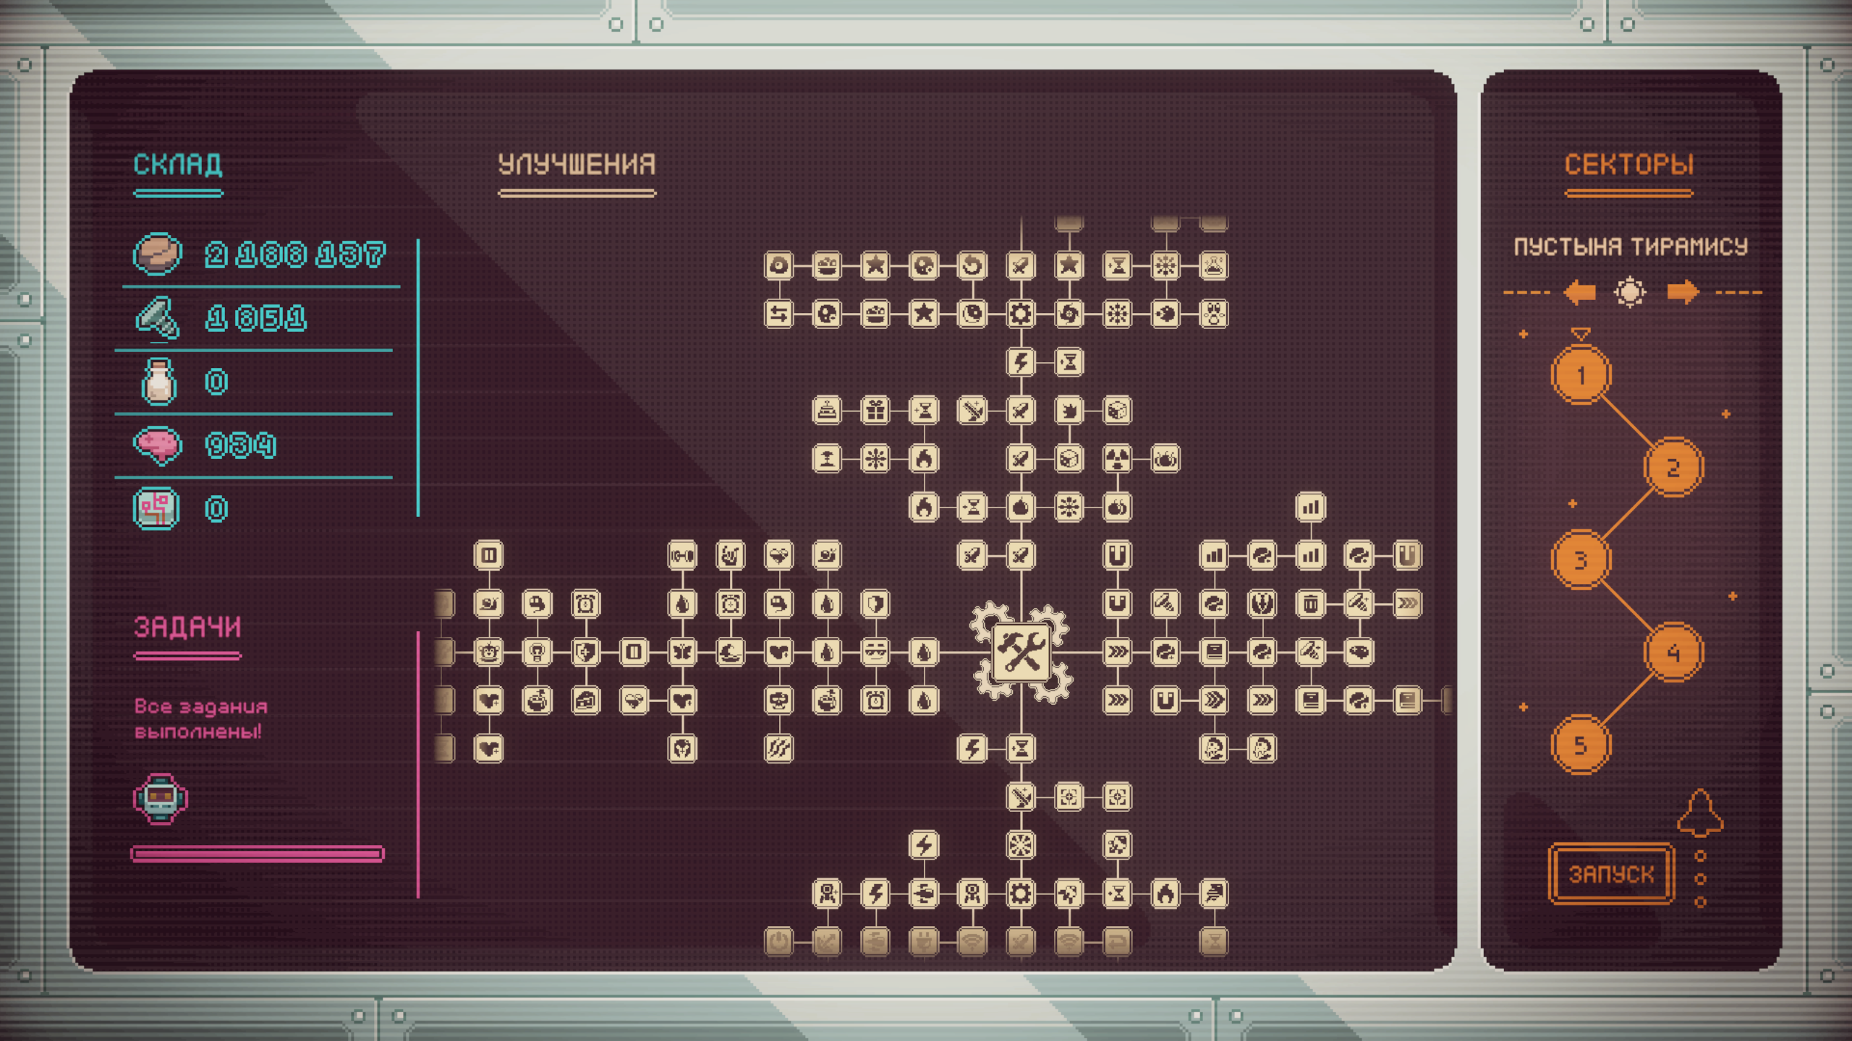Select sector node 4
This screenshot has width=1852, height=1041.
(x=1673, y=652)
